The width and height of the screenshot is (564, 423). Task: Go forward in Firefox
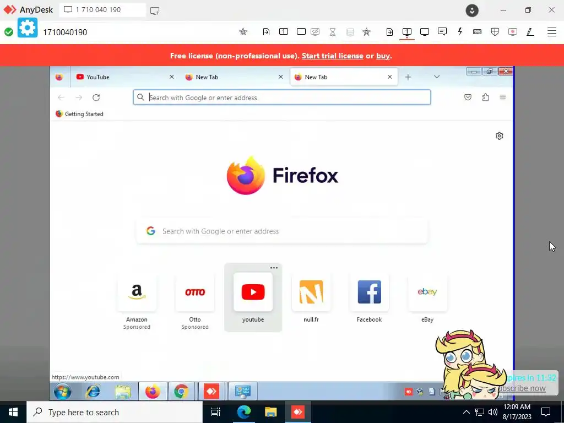[x=79, y=97]
